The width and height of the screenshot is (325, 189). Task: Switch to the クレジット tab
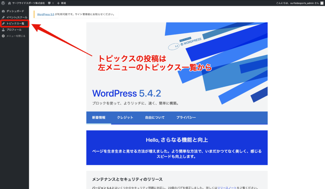coord(125,118)
